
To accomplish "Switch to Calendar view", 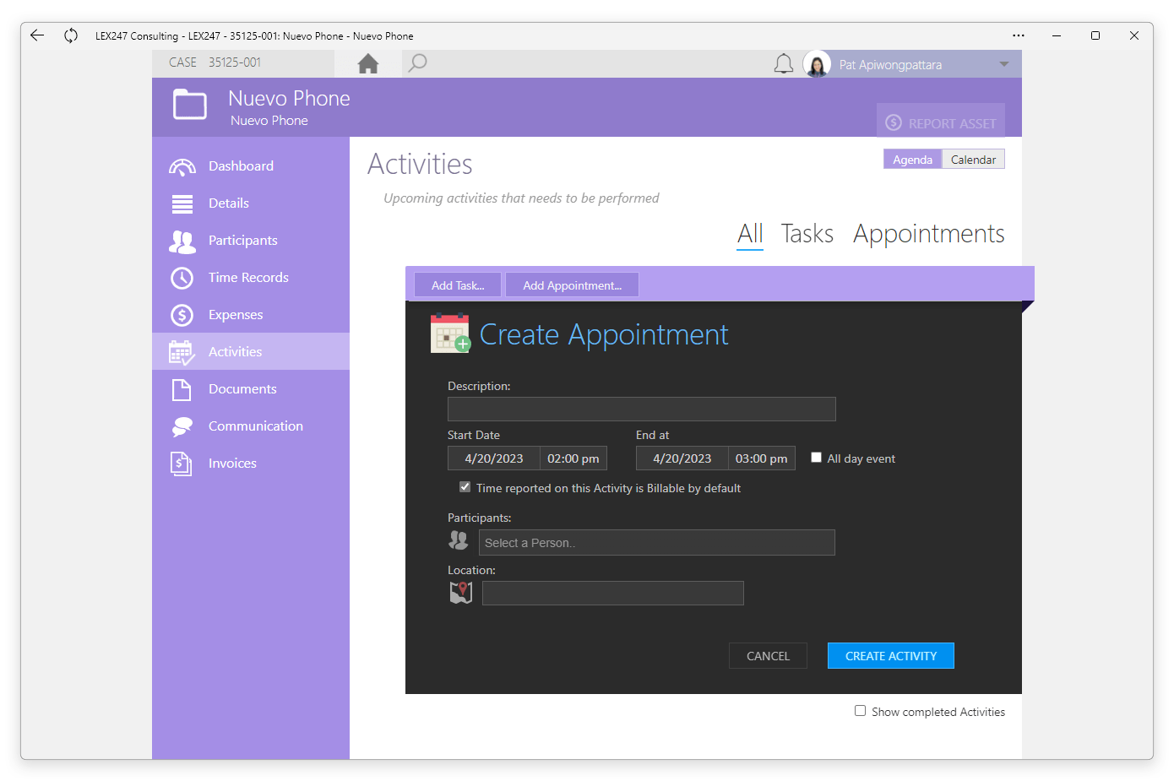I will tap(973, 160).
